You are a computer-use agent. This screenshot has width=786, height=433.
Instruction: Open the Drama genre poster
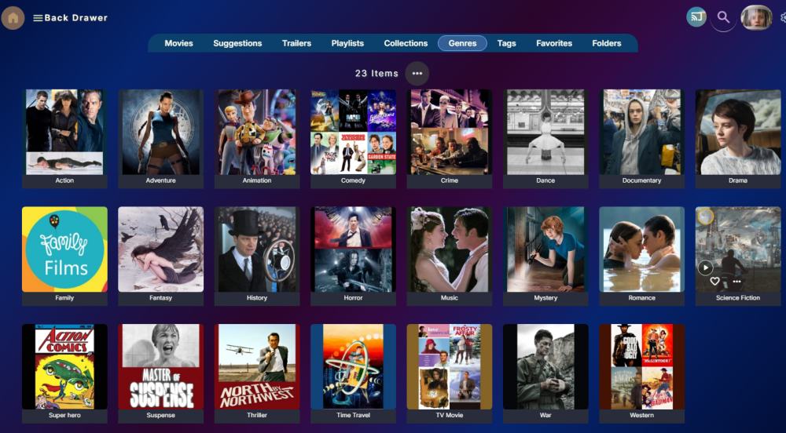[x=738, y=132]
